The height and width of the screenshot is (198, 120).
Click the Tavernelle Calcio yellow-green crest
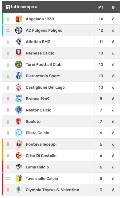click(x=19, y=178)
